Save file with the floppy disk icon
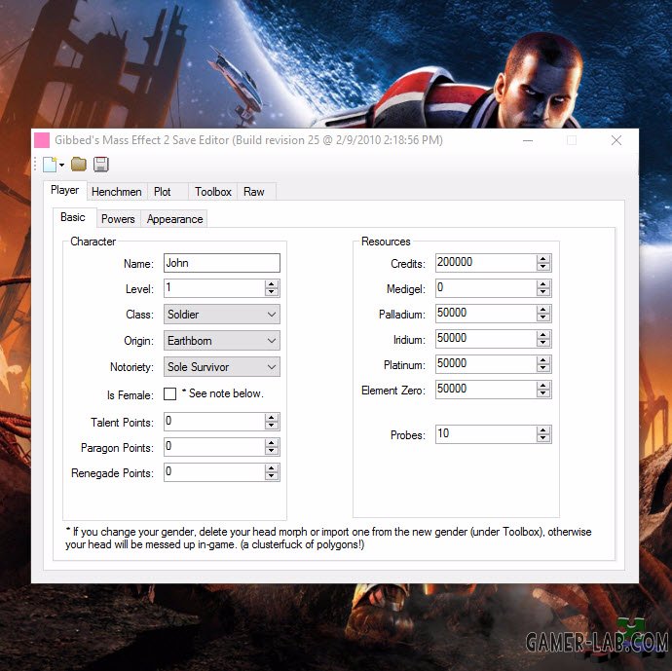Image resolution: width=672 pixels, height=671 pixels. pyautogui.click(x=100, y=165)
